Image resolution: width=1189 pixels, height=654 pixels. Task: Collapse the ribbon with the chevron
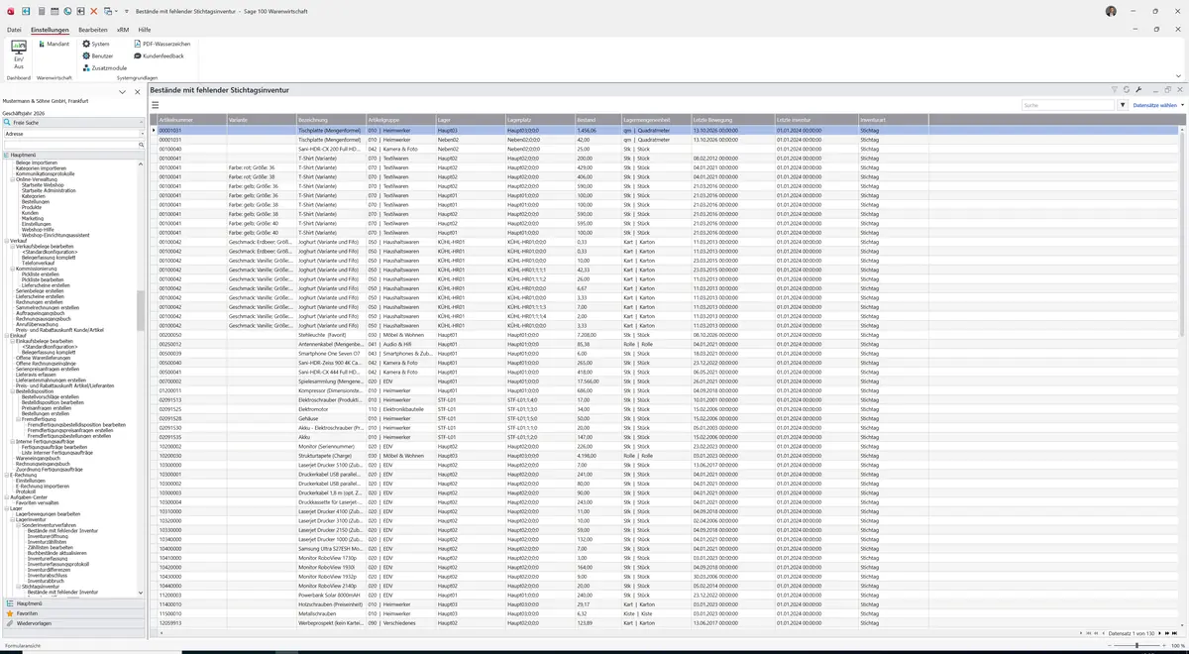coord(1178,75)
